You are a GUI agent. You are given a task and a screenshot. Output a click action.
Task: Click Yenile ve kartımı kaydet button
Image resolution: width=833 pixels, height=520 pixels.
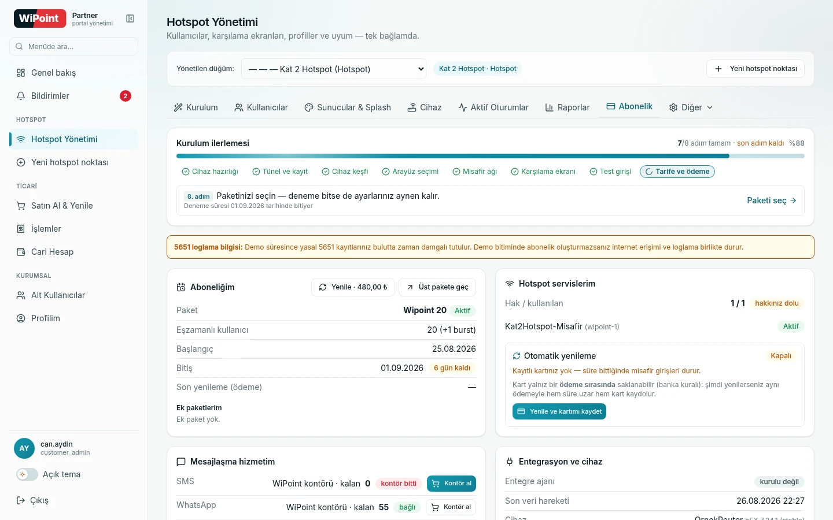point(559,411)
